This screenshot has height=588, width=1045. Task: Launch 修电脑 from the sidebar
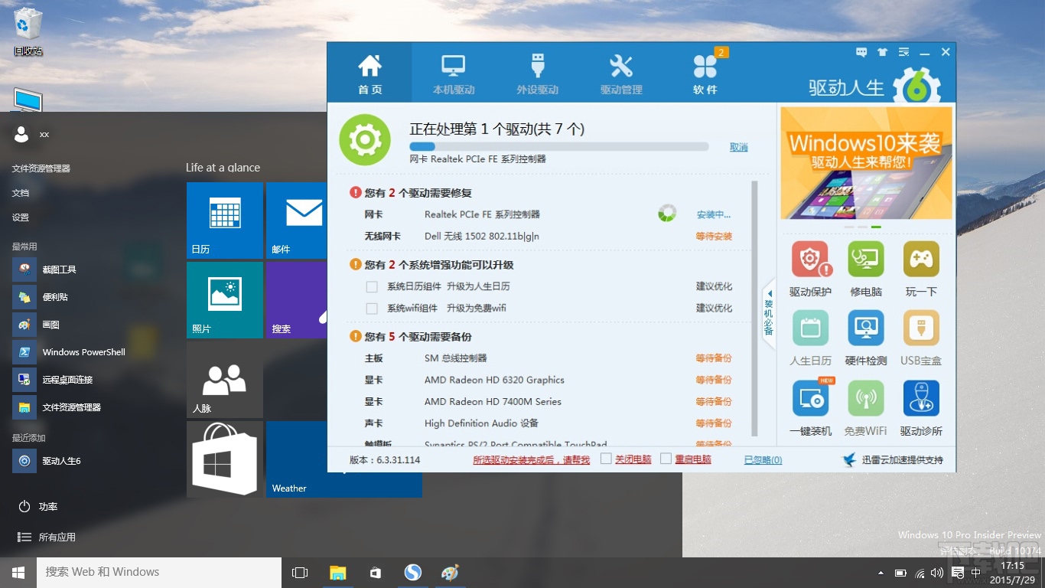click(865, 260)
